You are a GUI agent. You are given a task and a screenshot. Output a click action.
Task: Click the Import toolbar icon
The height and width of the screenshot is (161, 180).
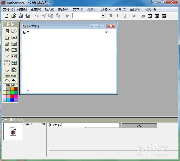click(28, 16)
